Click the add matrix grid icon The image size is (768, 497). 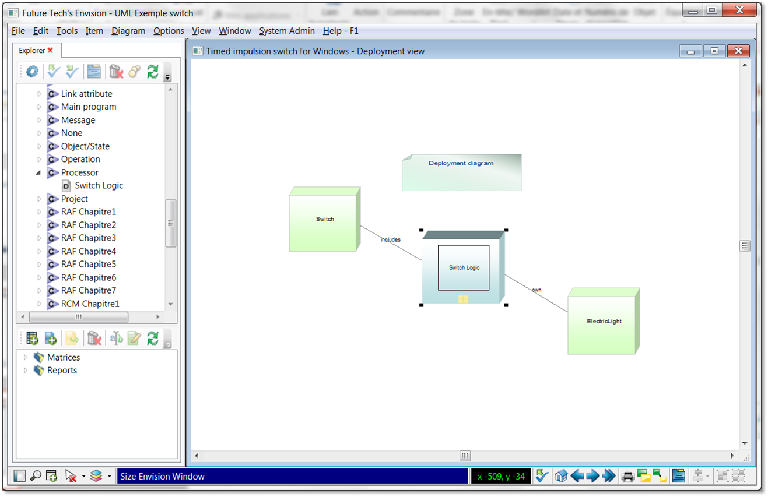(x=33, y=339)
